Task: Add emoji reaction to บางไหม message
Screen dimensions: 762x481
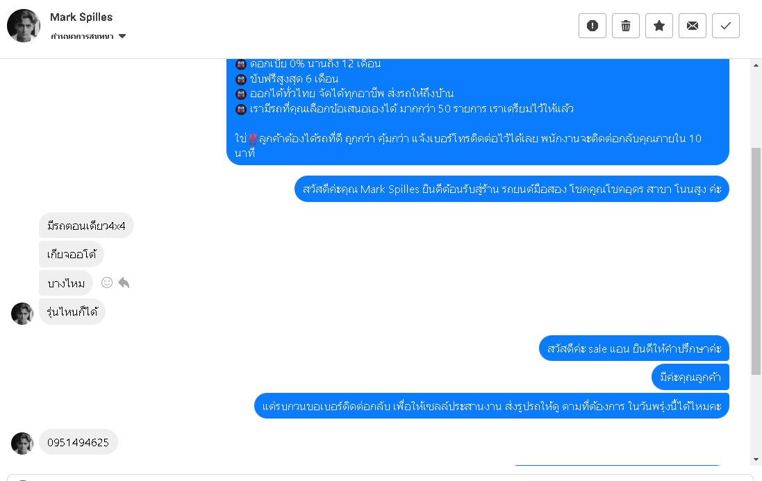Action: (x=107, y=282)
